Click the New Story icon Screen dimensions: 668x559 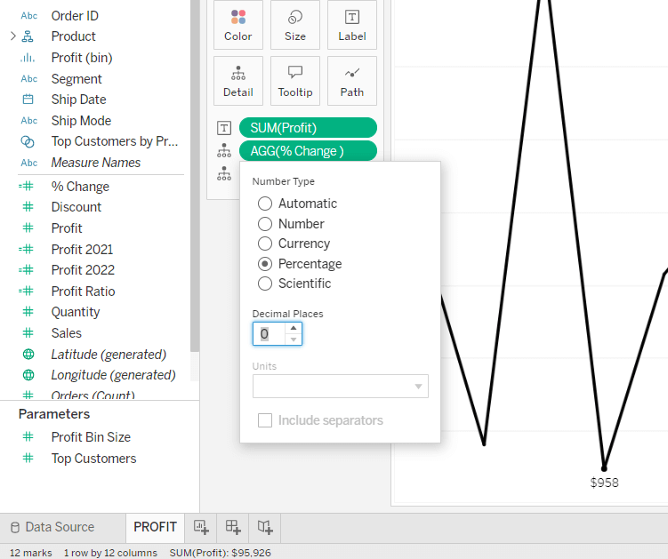point(265,527)
